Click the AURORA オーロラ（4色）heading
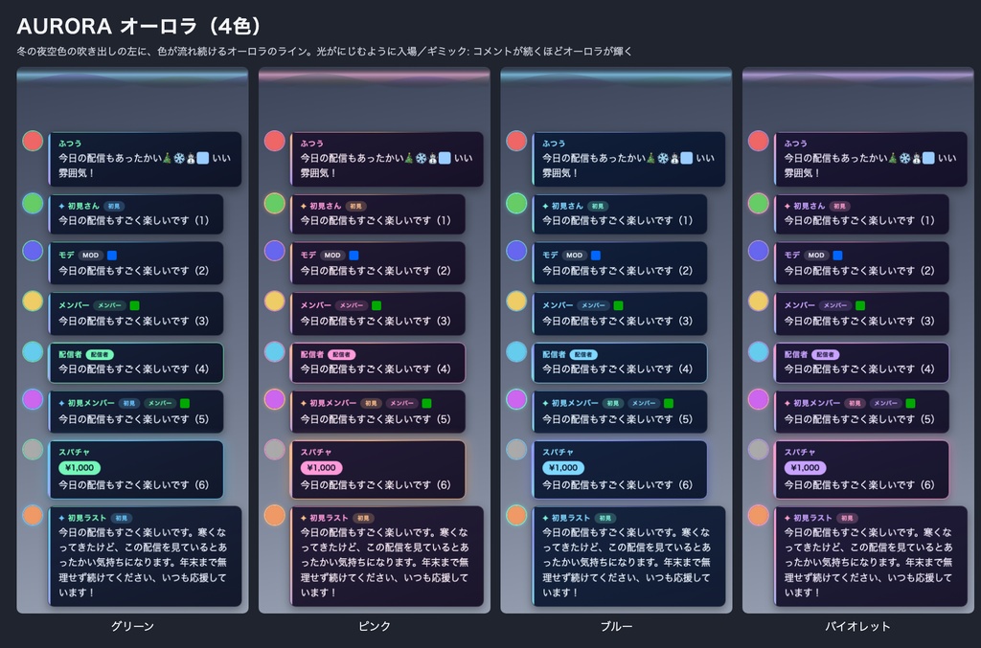 [139, 26]
